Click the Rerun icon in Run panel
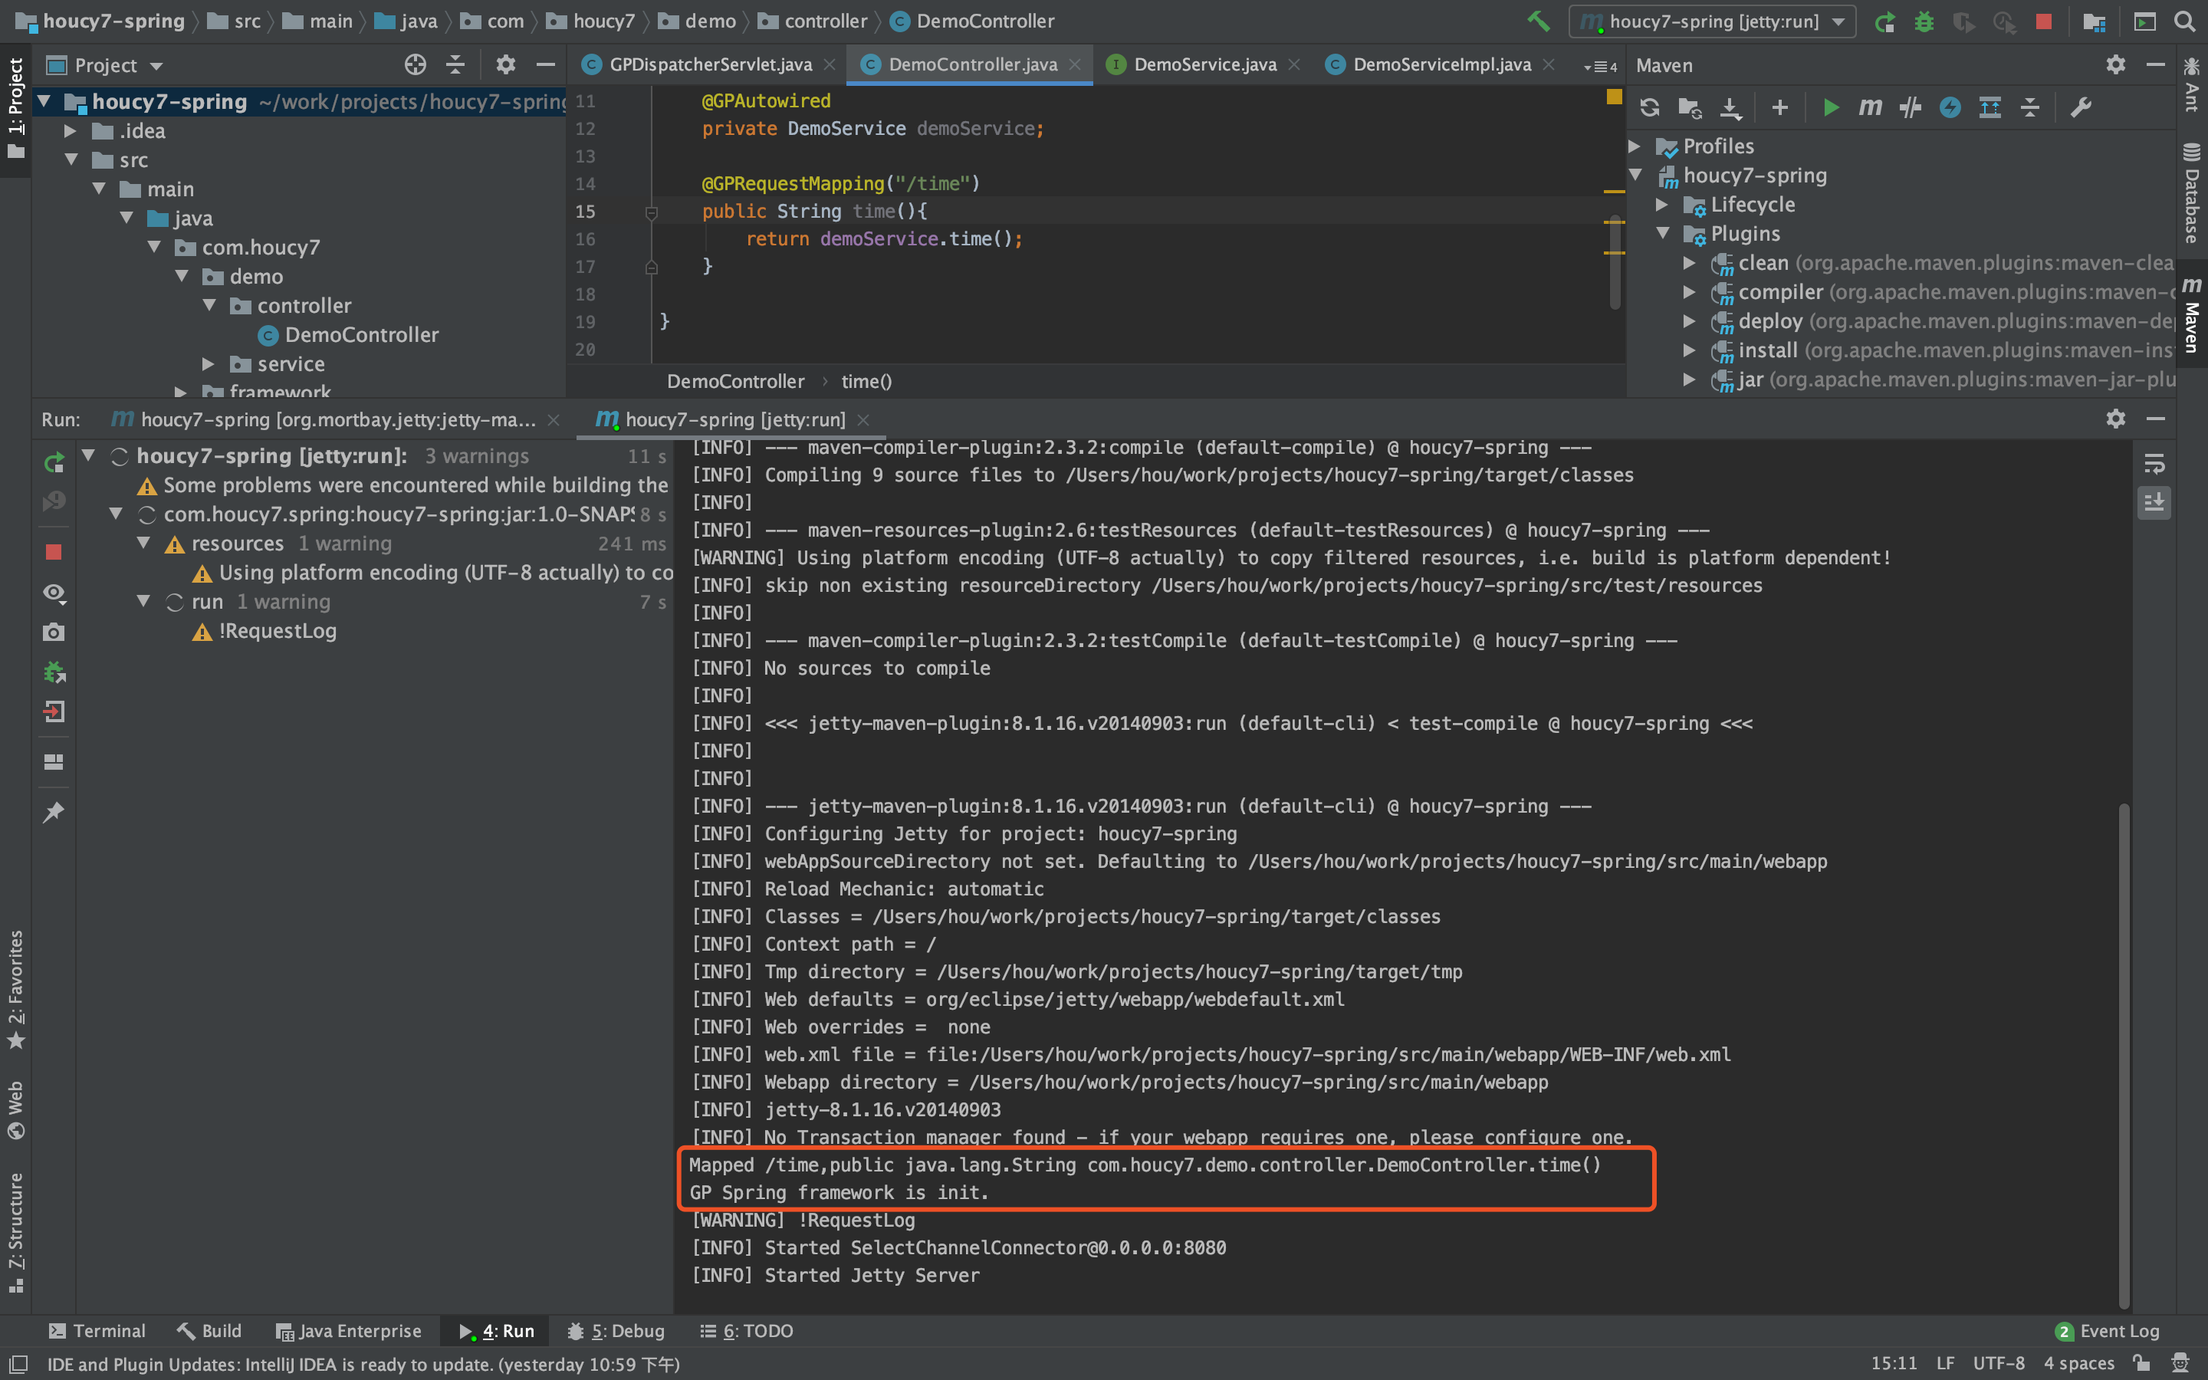Viewport: 2208px width, 1380px height. click(54, 463)
